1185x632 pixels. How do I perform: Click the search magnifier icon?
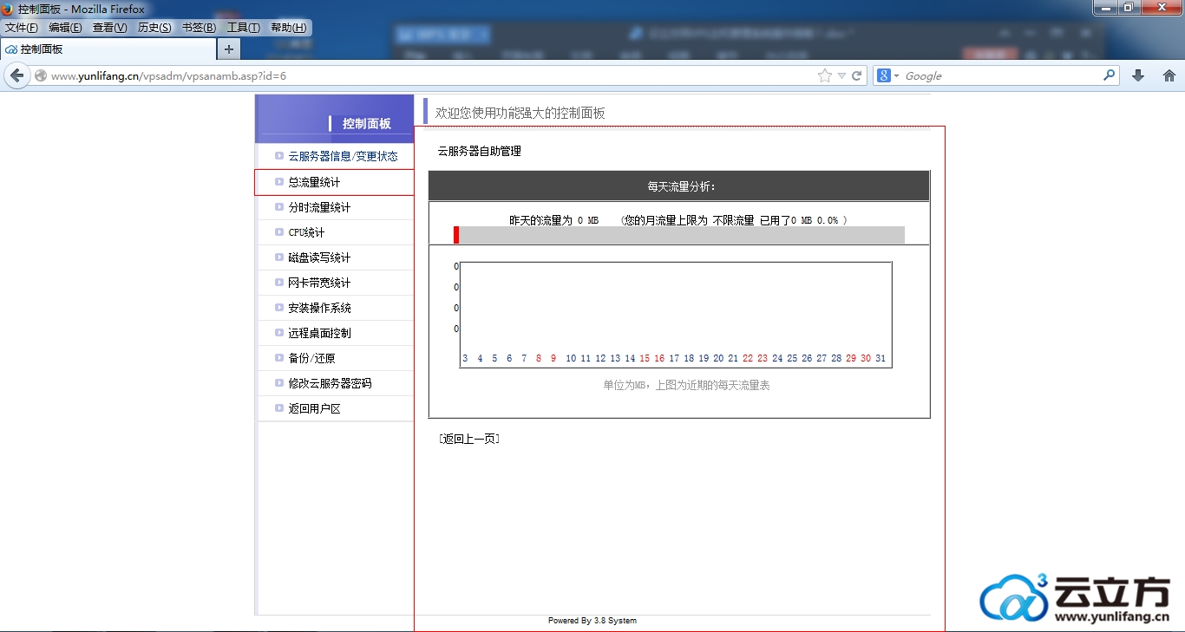[x=1110, y=75]
